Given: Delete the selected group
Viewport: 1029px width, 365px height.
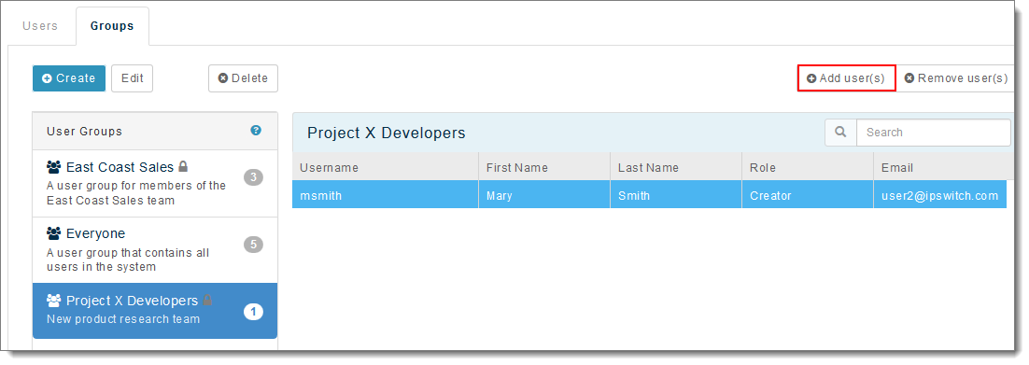Looking at the screenshot, I should [243, 78].
